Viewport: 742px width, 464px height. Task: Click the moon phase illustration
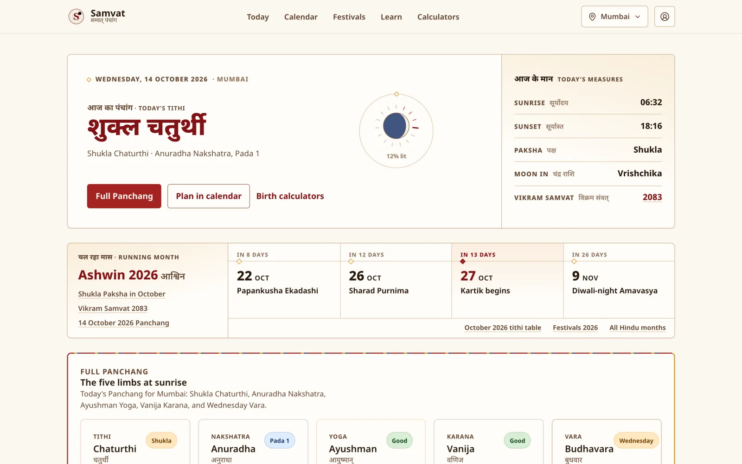396,126
